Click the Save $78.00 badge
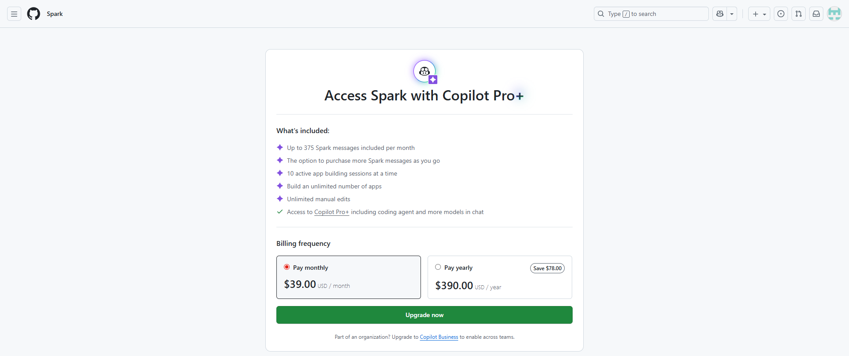Screen dimensions: 849x356 point(547,268)
